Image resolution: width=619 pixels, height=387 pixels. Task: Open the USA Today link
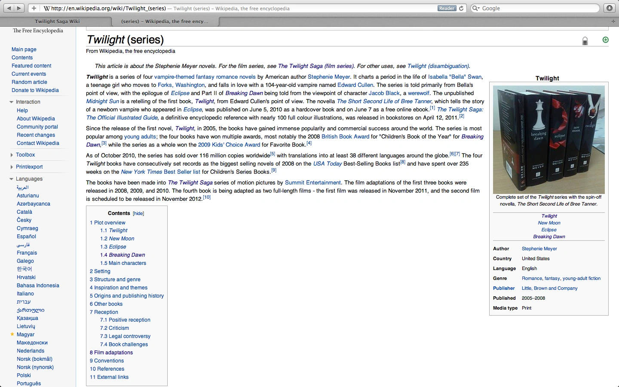point(328,164)
